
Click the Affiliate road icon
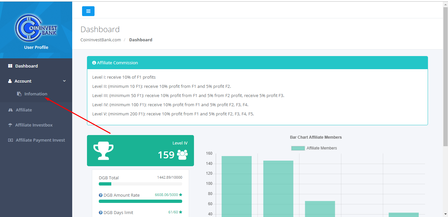pyautogui.click(x=10, y=110)
